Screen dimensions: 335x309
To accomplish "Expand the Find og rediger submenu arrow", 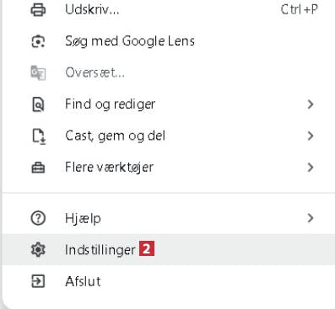I will (311, 104).
